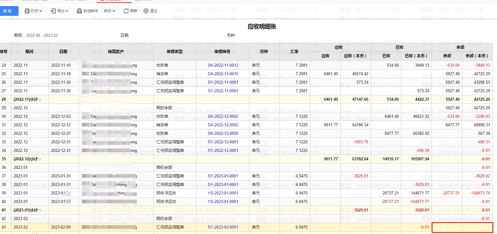The image size is (497, 234).
Task: Click the 应收（本币） column header
Action: (x=355, y=56)
